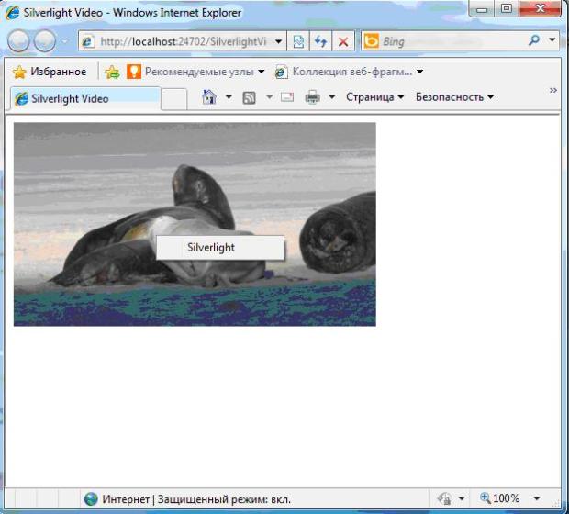This screenshot has width=569, height=514.
Task: Click the Print icon in the toolbar
Action: pyautogui.click(x=313, y=97)
